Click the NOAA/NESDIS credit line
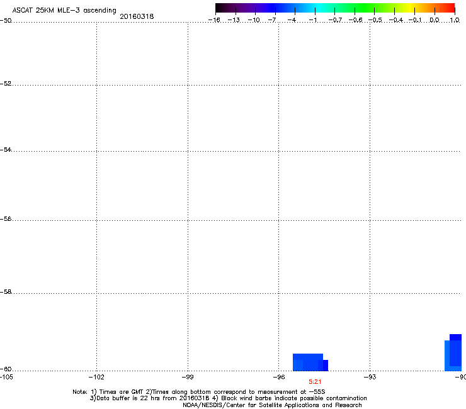The image size is (466, 409). point(272,405)
